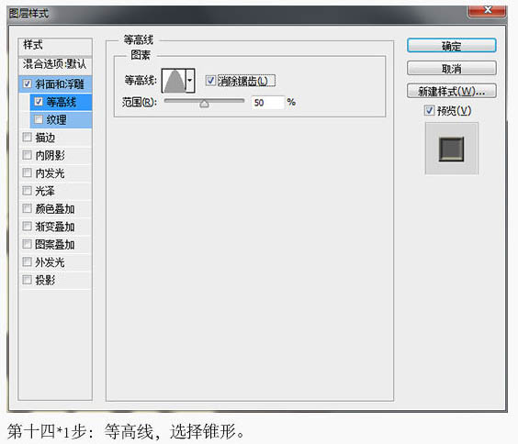Viewport: 518px width, 444px height.
Task: Click the style preview thumbnail square
Action: click(451, 149)
